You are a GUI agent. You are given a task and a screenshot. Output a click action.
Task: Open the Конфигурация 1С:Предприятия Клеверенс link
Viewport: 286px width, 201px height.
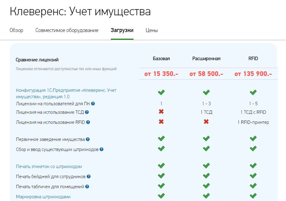(x=66, y=93)
